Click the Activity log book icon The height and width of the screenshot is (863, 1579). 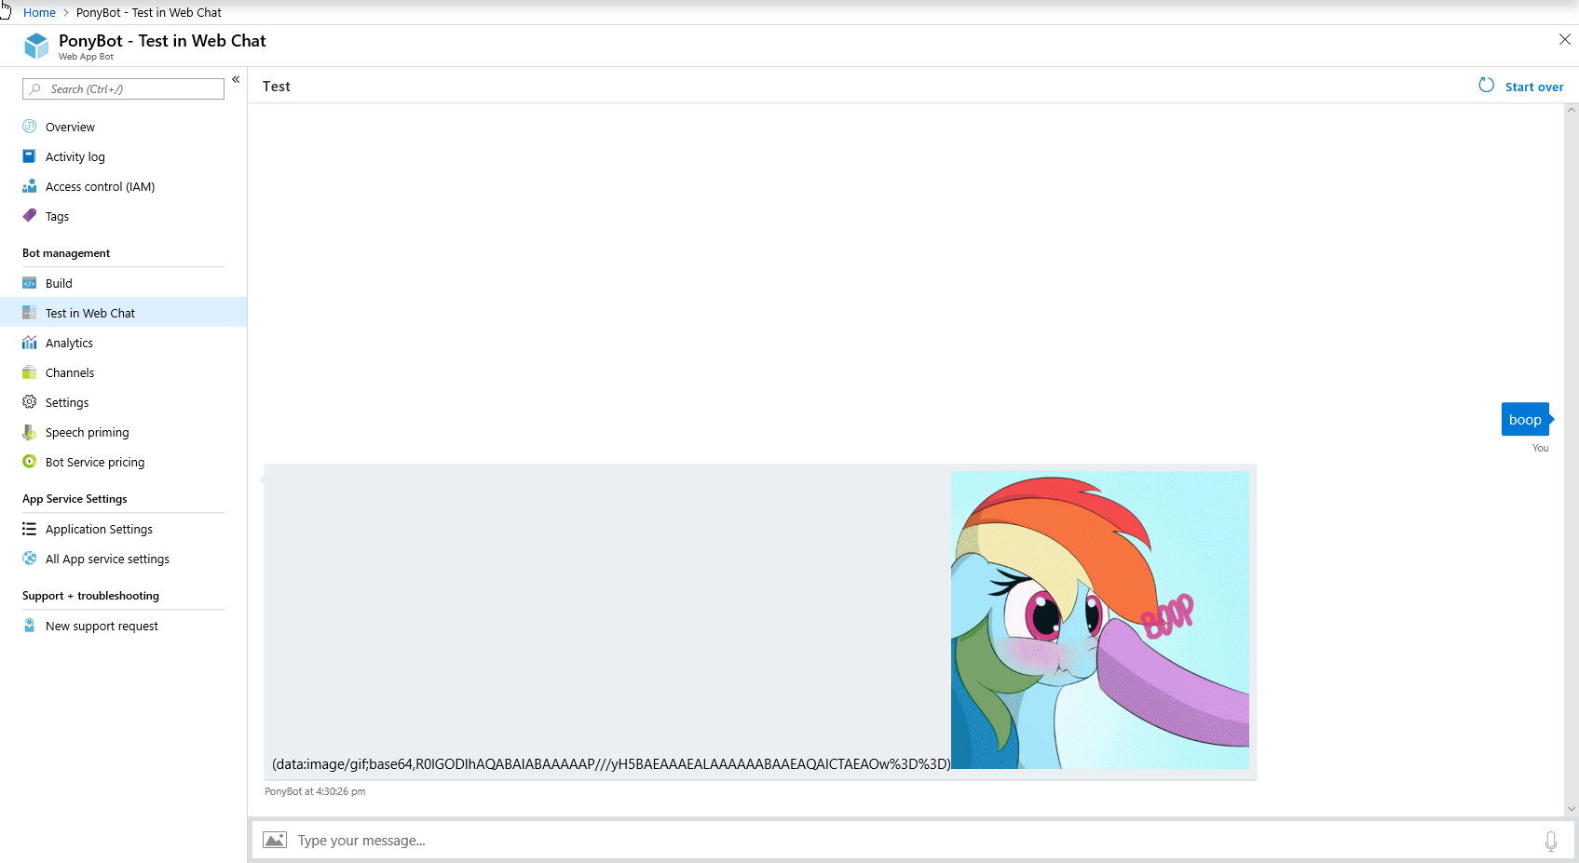click(30, 156)
